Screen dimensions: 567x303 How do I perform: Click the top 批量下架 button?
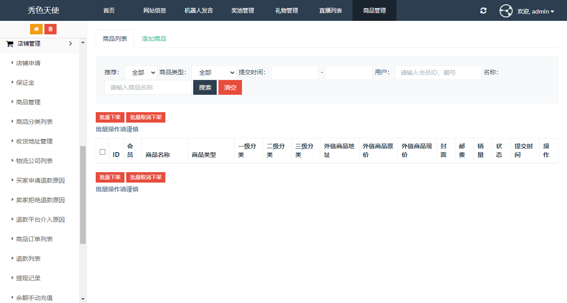click(110, 117)
